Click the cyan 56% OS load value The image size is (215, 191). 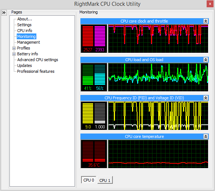(x=100, y=88)
